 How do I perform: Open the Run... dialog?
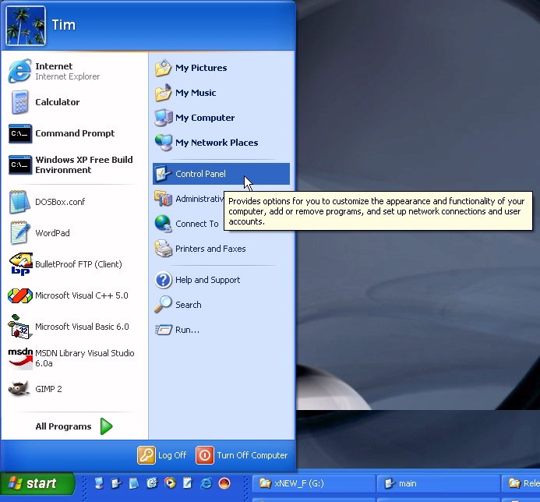(x=221, y=330)
